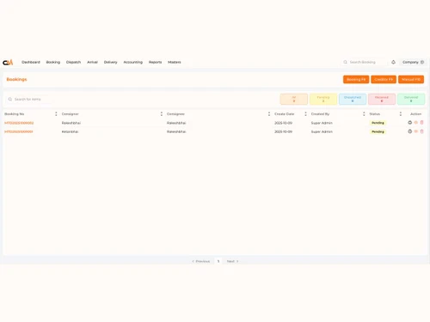The image size is (430, 322).
Task: Click Pending badge of booking ending 002
Action: pos(378,123)
